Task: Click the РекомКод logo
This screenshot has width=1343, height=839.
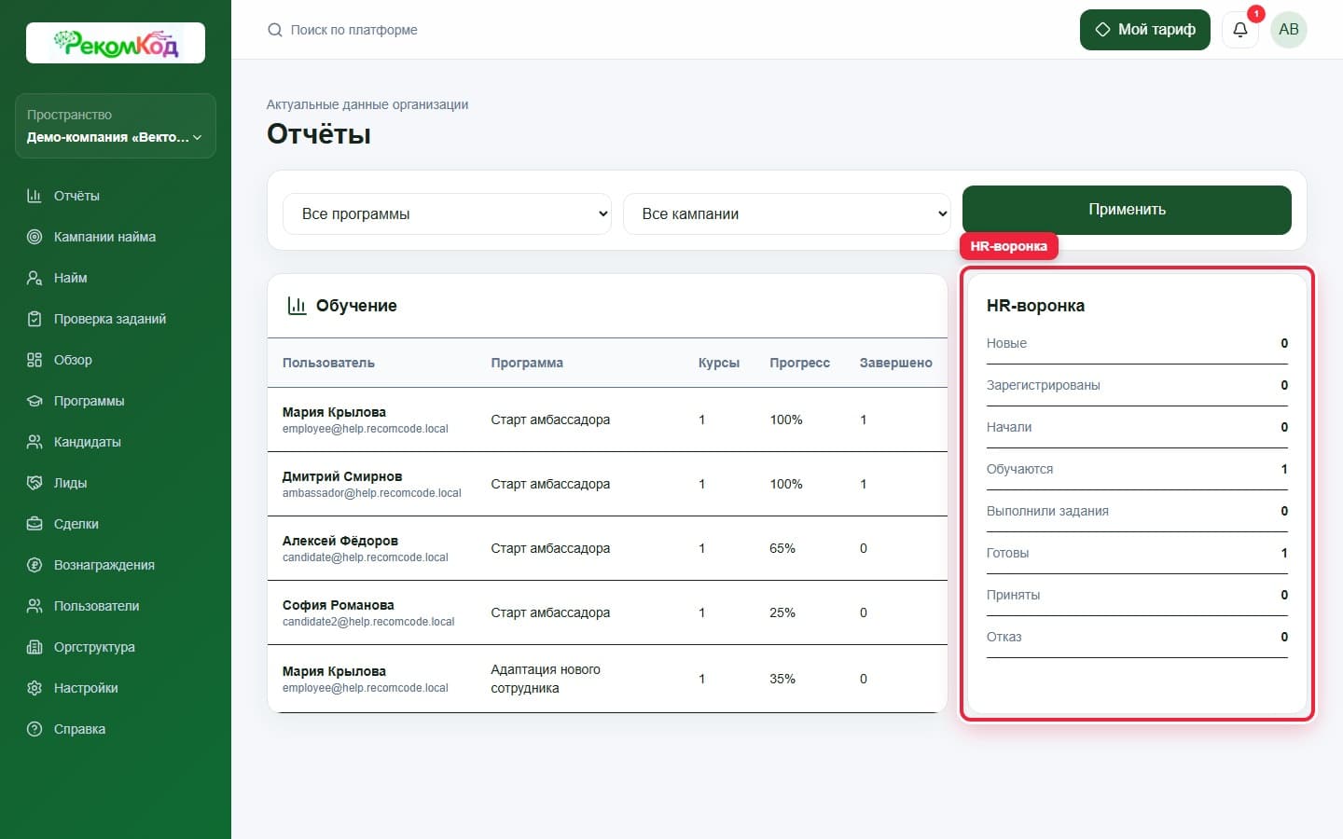Action: [116, 43]
